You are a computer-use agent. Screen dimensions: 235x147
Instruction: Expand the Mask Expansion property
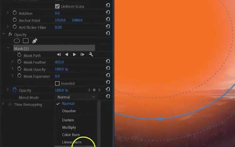pos(12,76)
